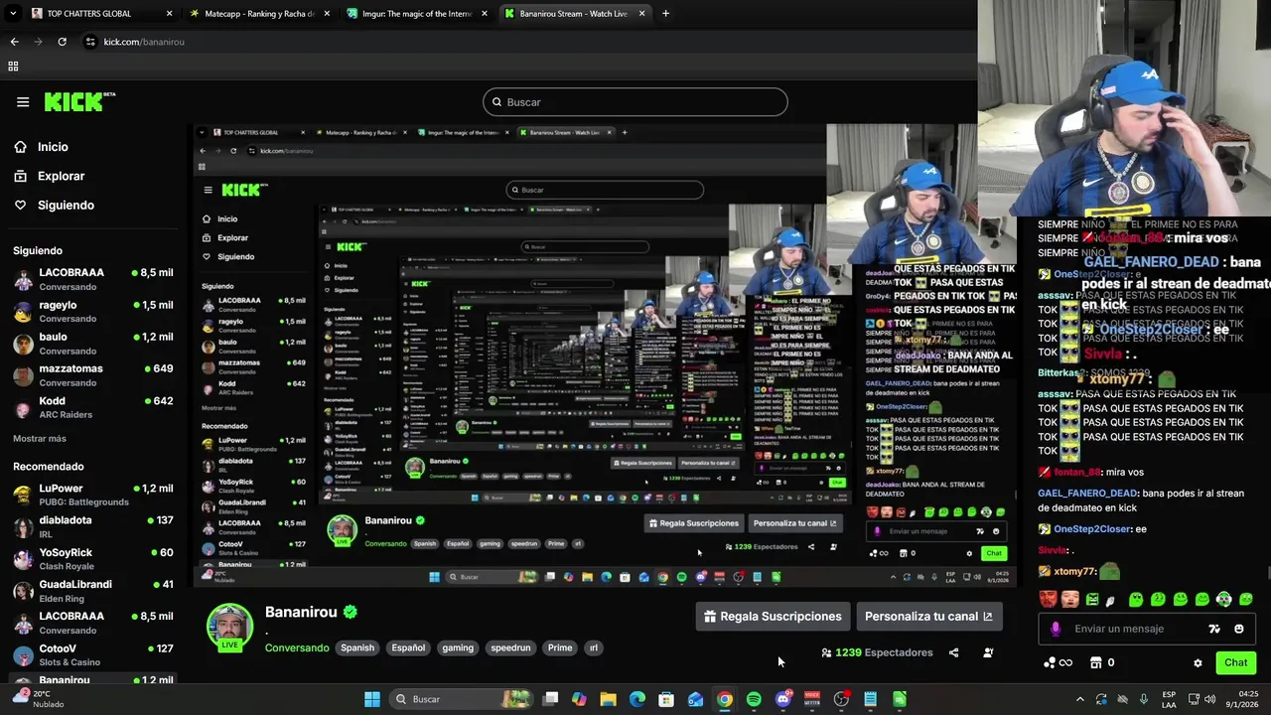Select the headphones green emote in chat
This screenshot has height=715, width=1271.
click(1224, 599)
